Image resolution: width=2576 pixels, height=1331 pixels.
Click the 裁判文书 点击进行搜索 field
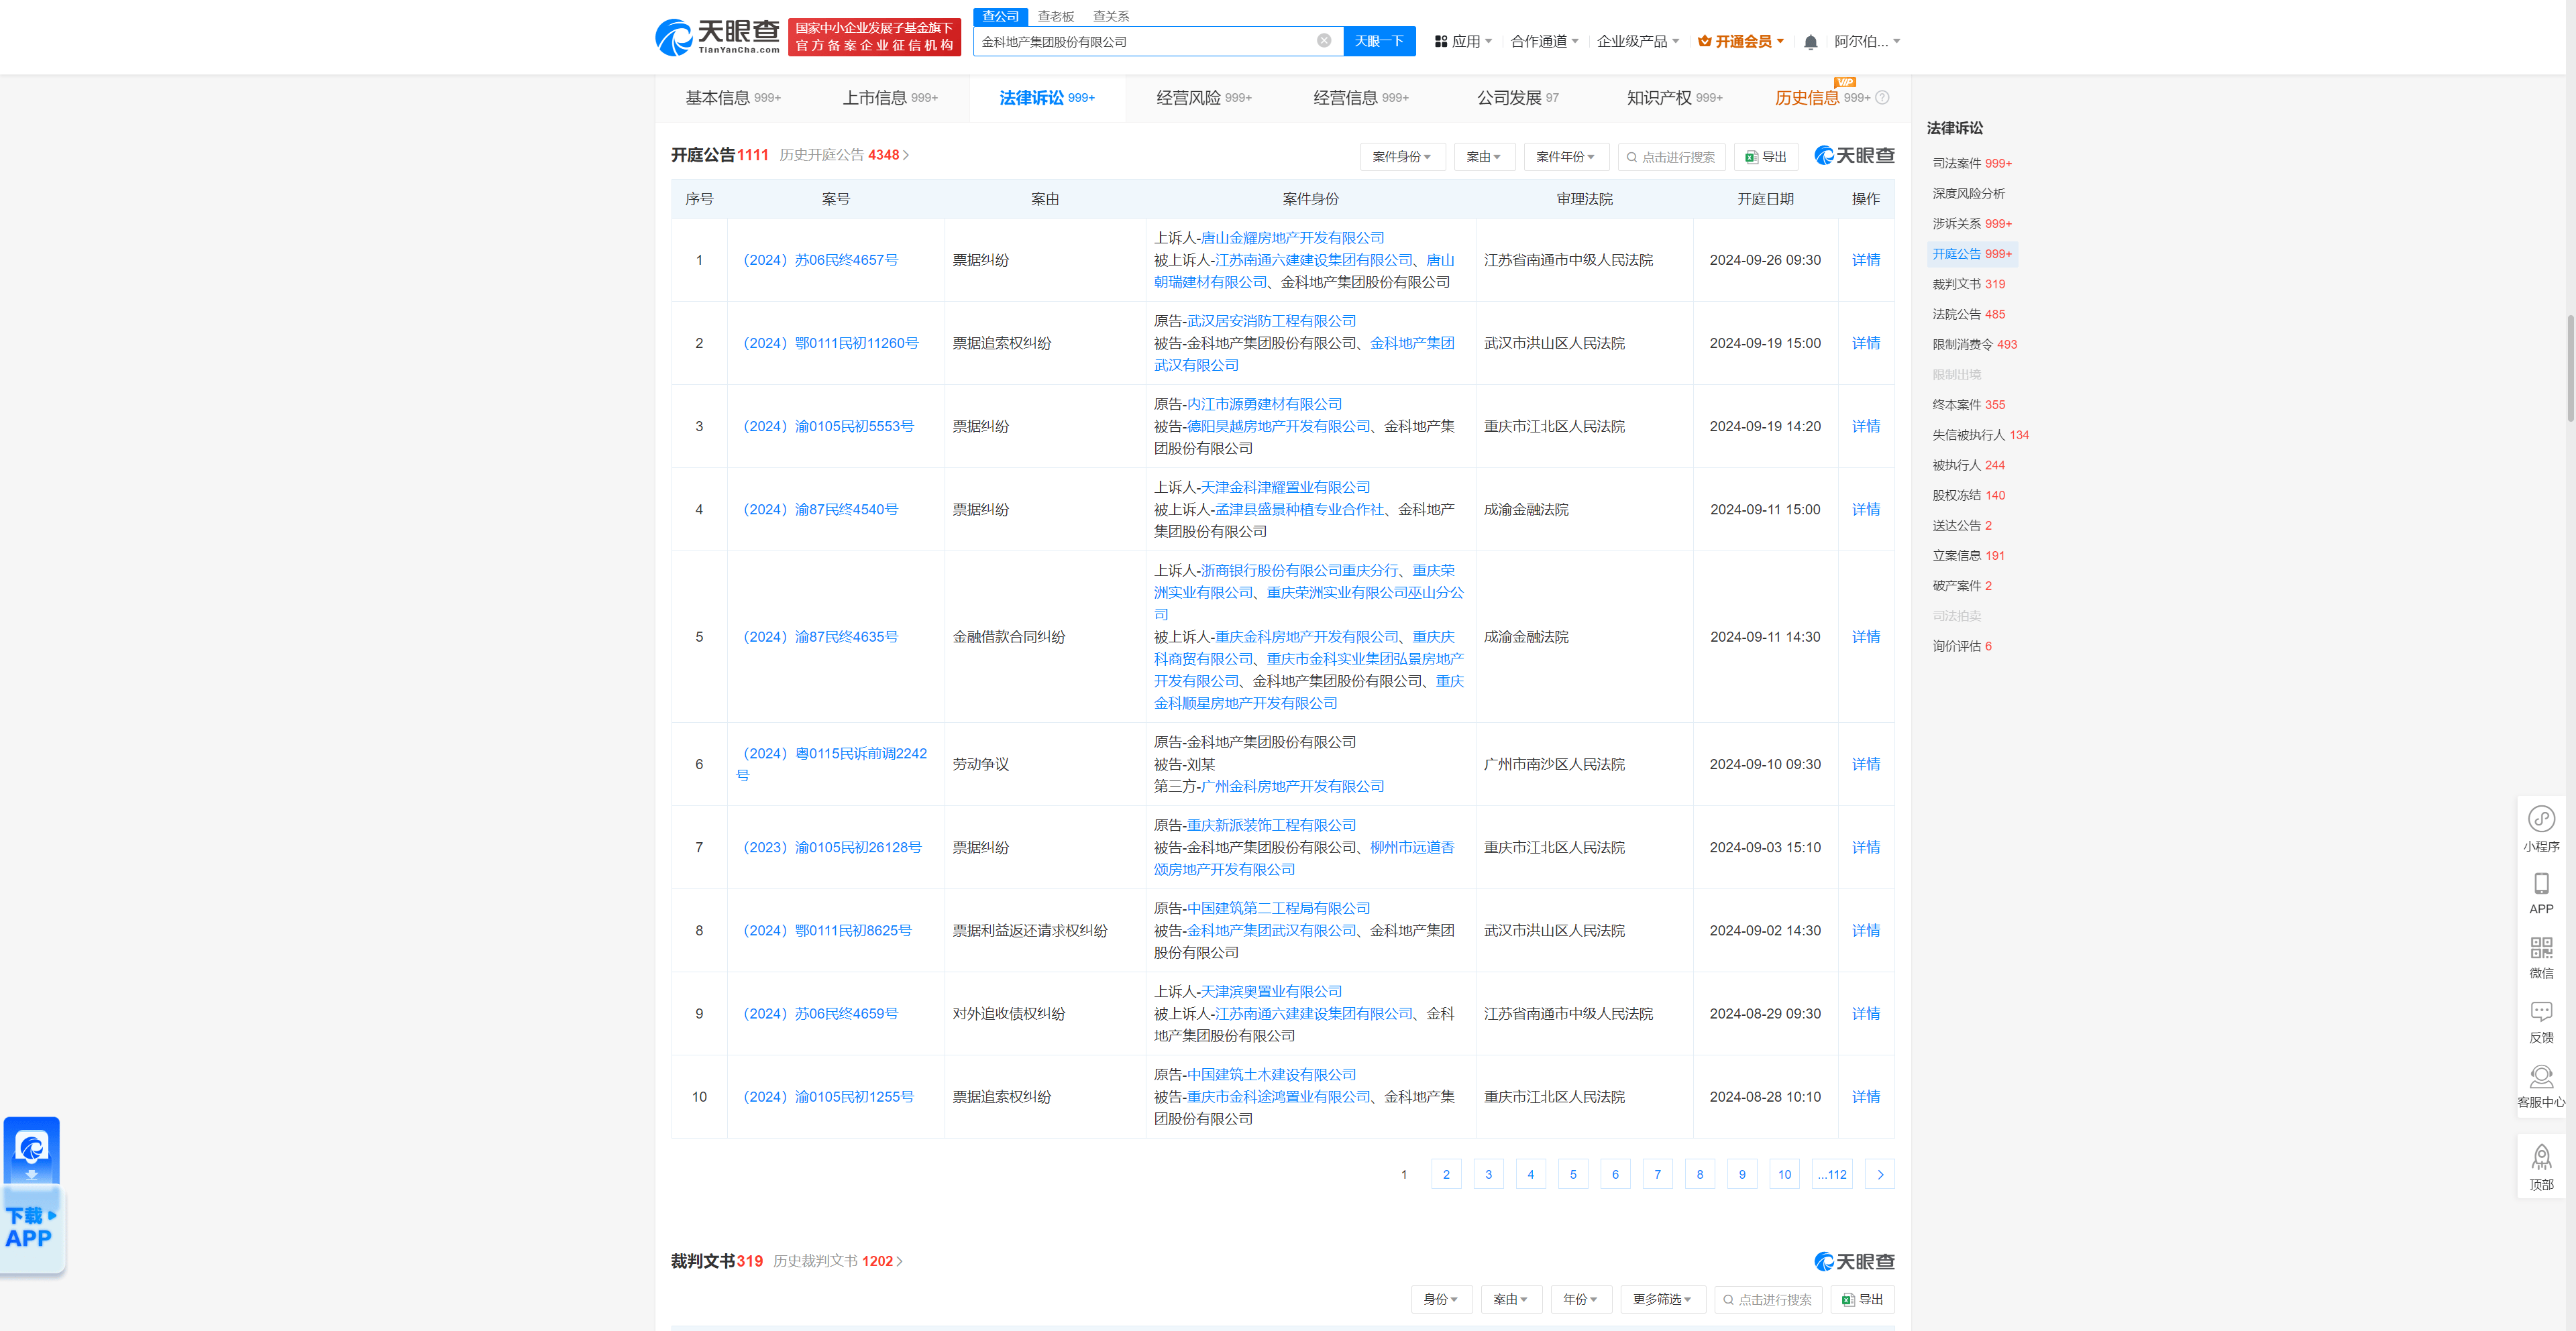coord(1767,1299)
